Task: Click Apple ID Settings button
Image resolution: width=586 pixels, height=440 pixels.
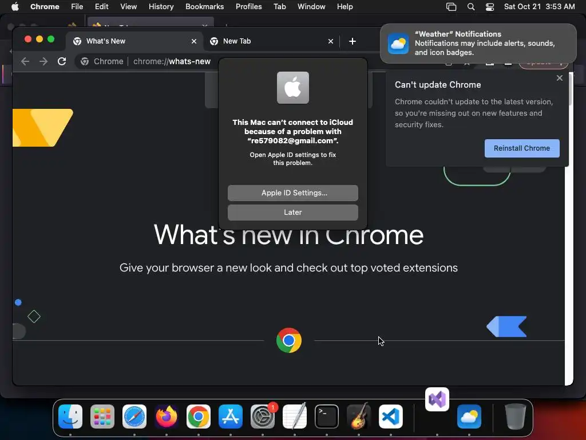Action: coord(292,193)
